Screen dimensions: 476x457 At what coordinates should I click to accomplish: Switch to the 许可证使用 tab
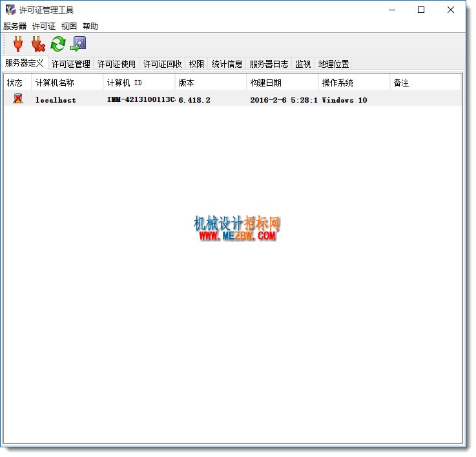click(x=116, y=64)
